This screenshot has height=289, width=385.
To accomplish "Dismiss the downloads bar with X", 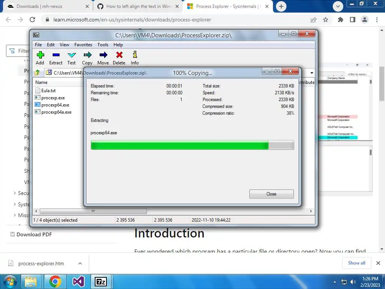I will pyautogui.click(x=378, y=263).
